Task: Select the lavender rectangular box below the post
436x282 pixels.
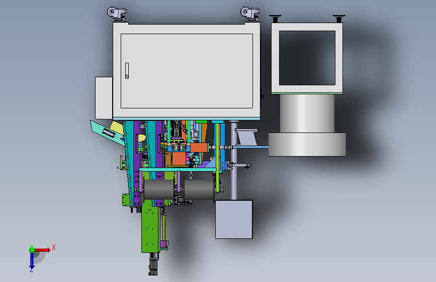Action: coord(234,219)
